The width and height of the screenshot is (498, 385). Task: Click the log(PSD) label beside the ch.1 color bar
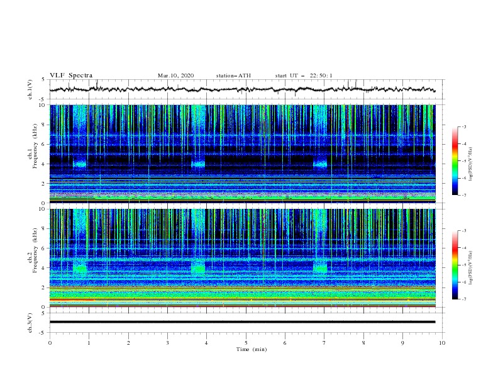(470, 164)
